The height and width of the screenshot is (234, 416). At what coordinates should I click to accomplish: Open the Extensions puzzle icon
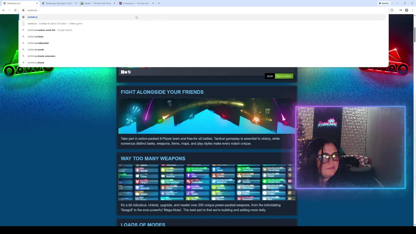[x=392, y=10]
